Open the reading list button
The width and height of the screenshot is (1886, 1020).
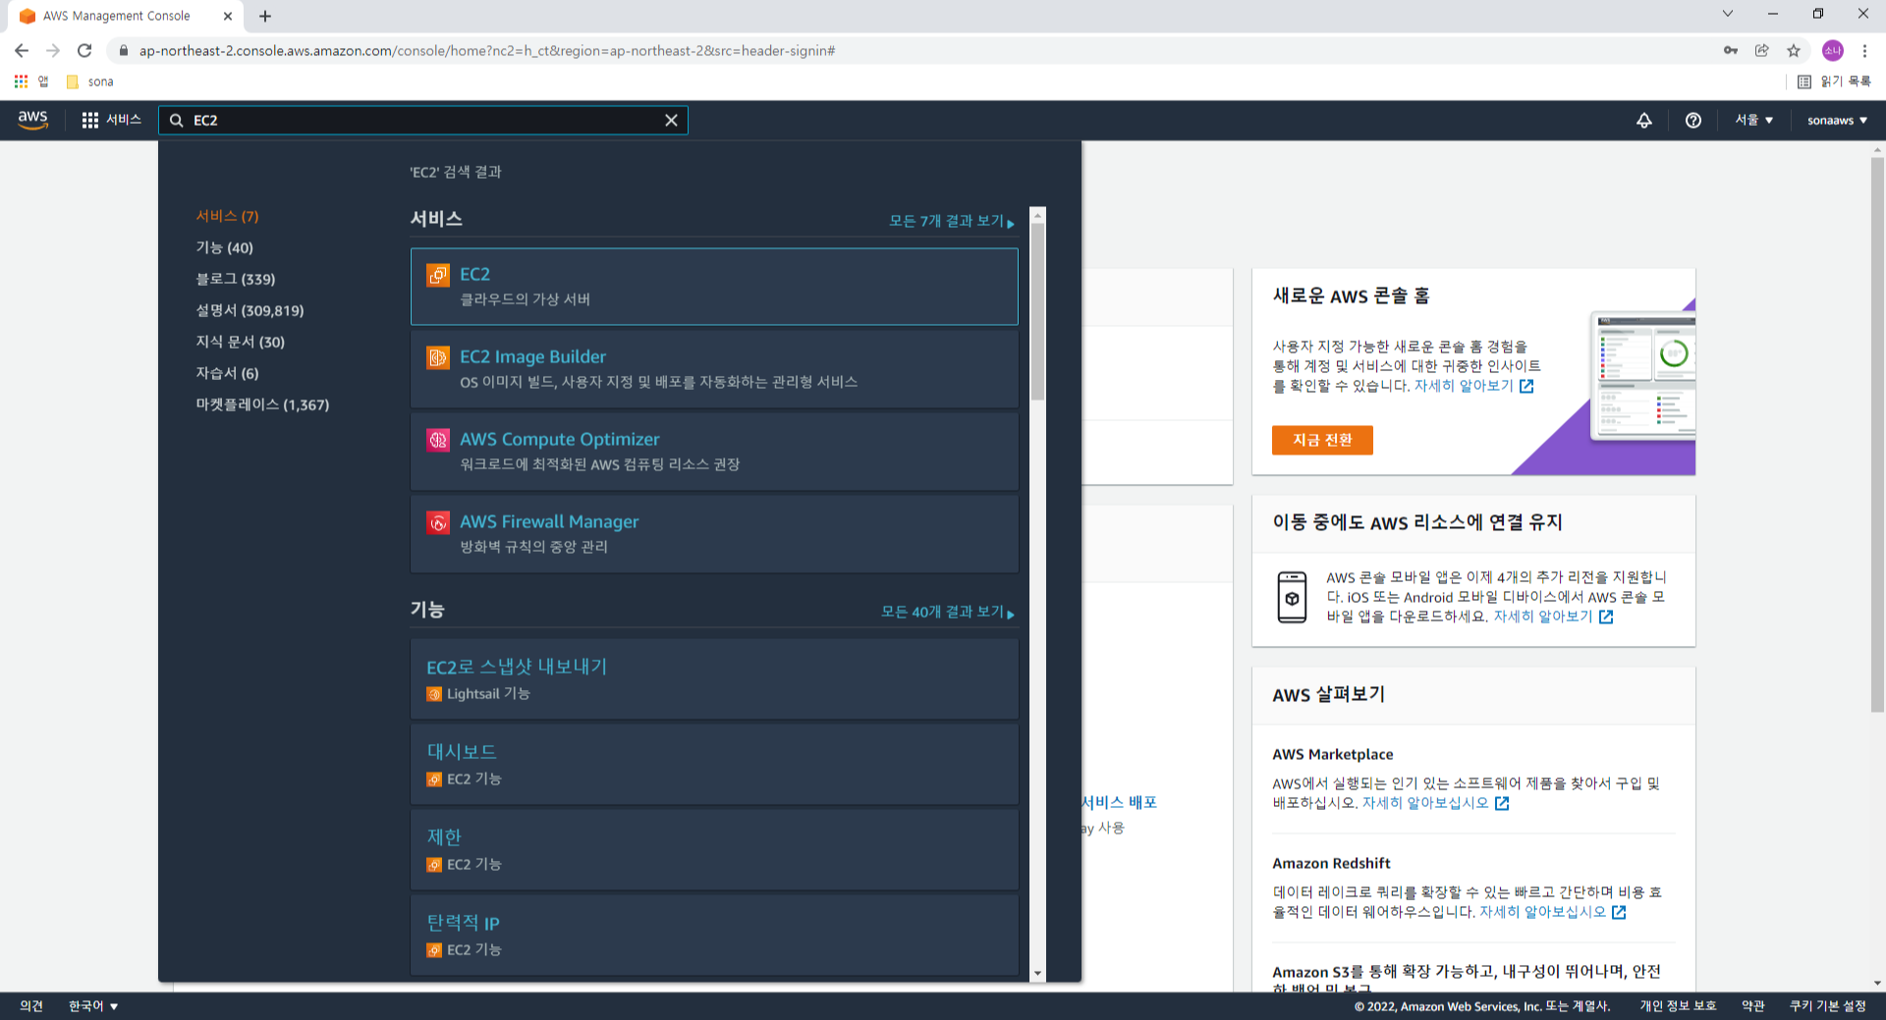pyautogui.click(x=1833, y=81)
